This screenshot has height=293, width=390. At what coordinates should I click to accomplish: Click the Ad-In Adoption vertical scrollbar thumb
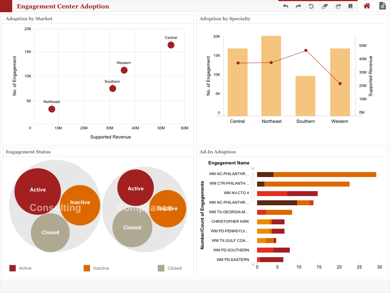[253, 186]
